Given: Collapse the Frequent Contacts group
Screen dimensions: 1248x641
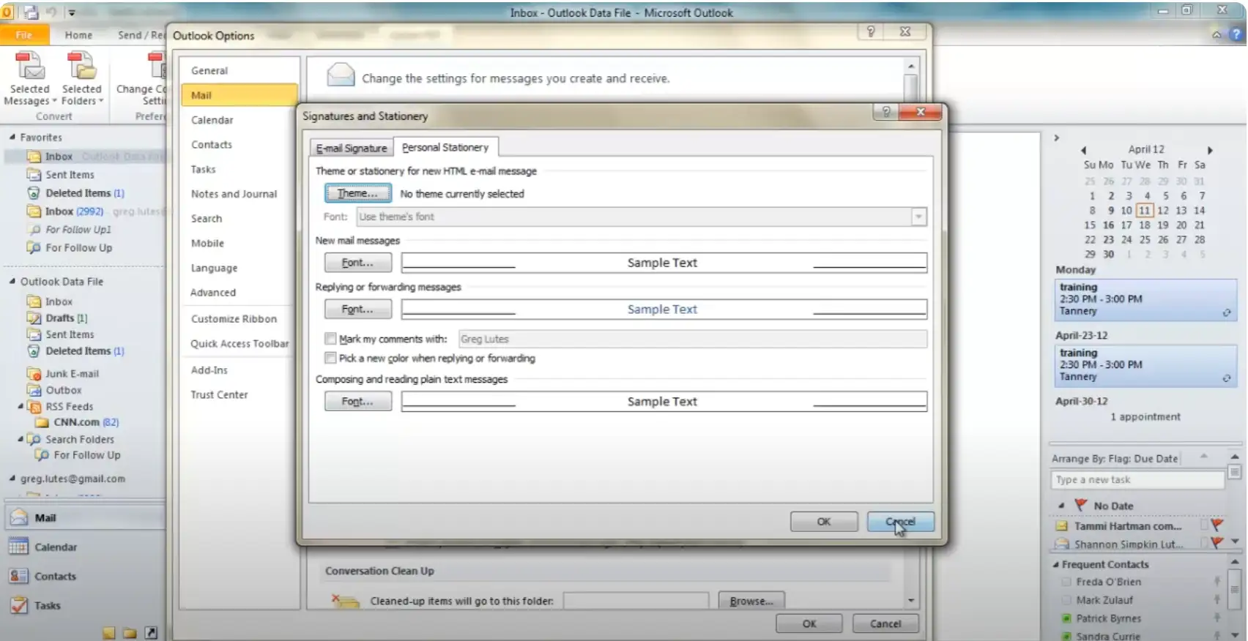Looking at the screenshot, I should 1055,564.
